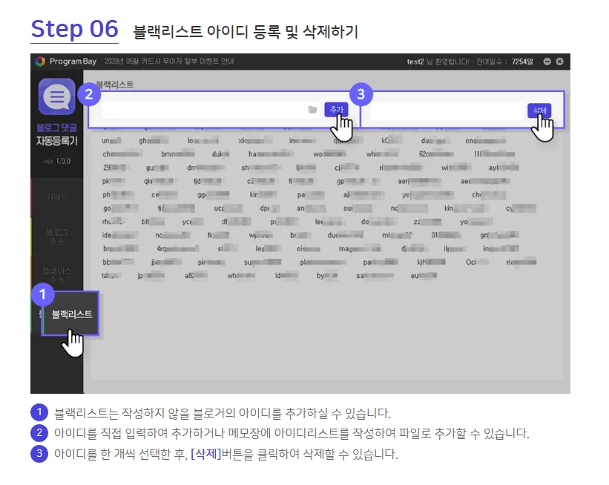Select blacklist entry starting with '4rq'
The image size is (609, 485).
point(178,249)
